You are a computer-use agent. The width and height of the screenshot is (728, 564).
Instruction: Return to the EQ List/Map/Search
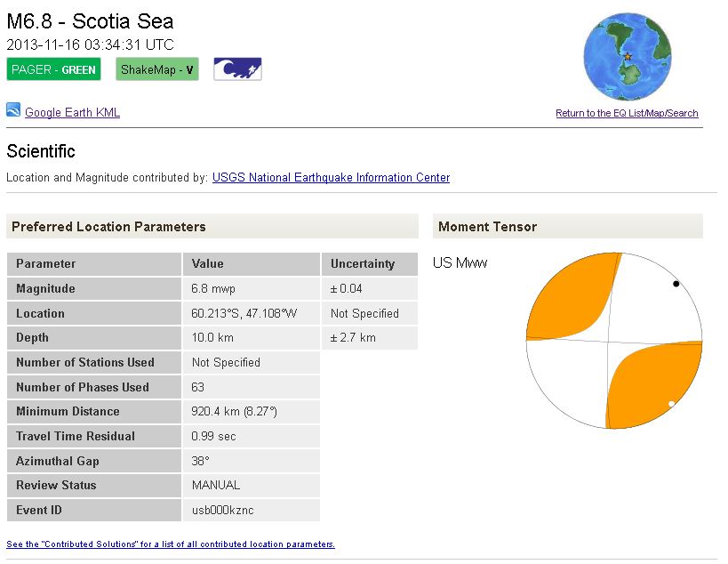tap(627, 113)
